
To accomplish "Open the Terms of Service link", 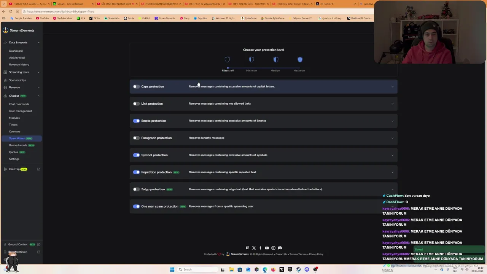I will point(298,254).
